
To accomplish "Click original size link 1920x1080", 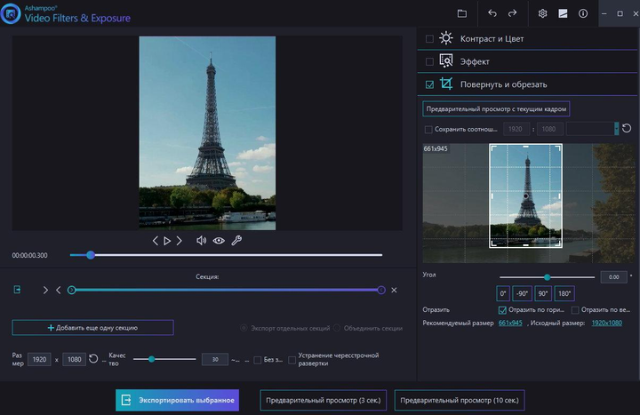I will [607, 323].
